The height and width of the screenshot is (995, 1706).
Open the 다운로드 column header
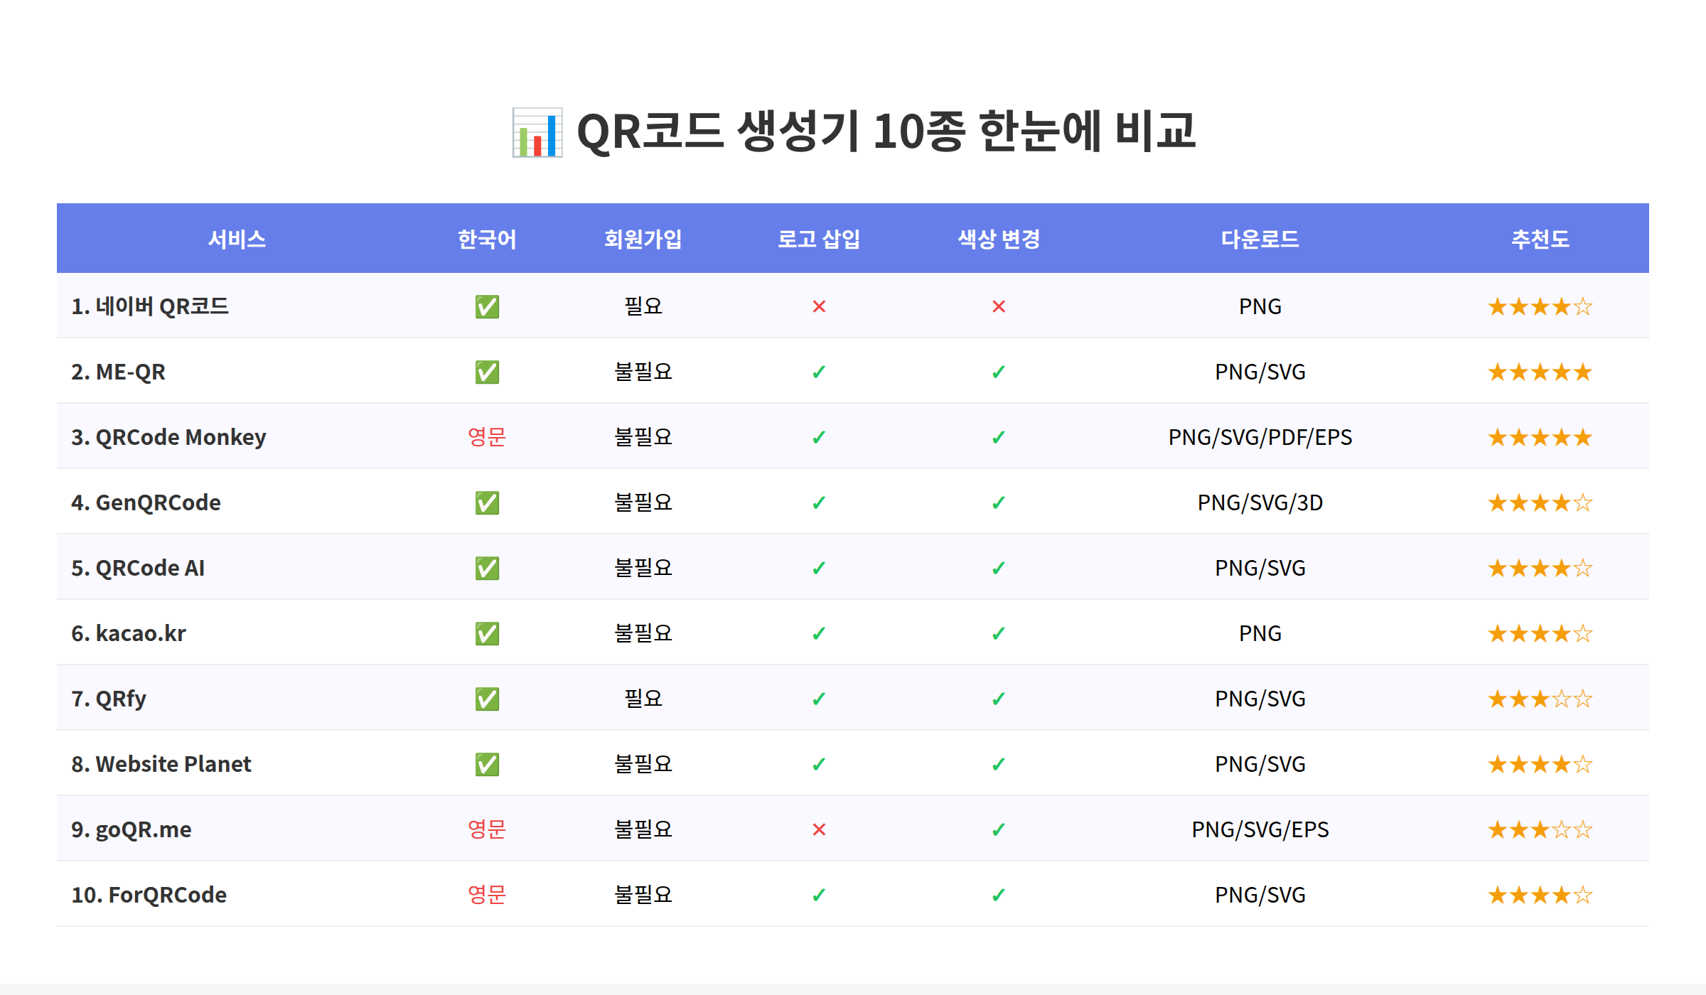[1260, 240]
